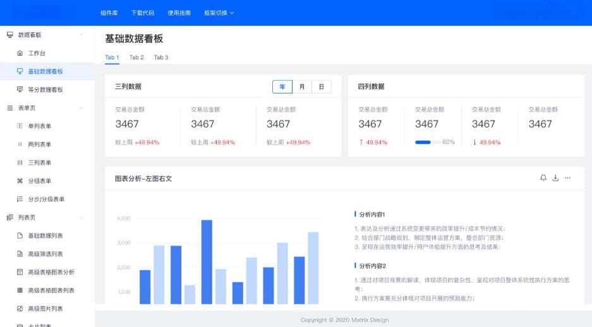Open 下载代码 in top navigation
The image size is (592, 327).
[143, 13]
